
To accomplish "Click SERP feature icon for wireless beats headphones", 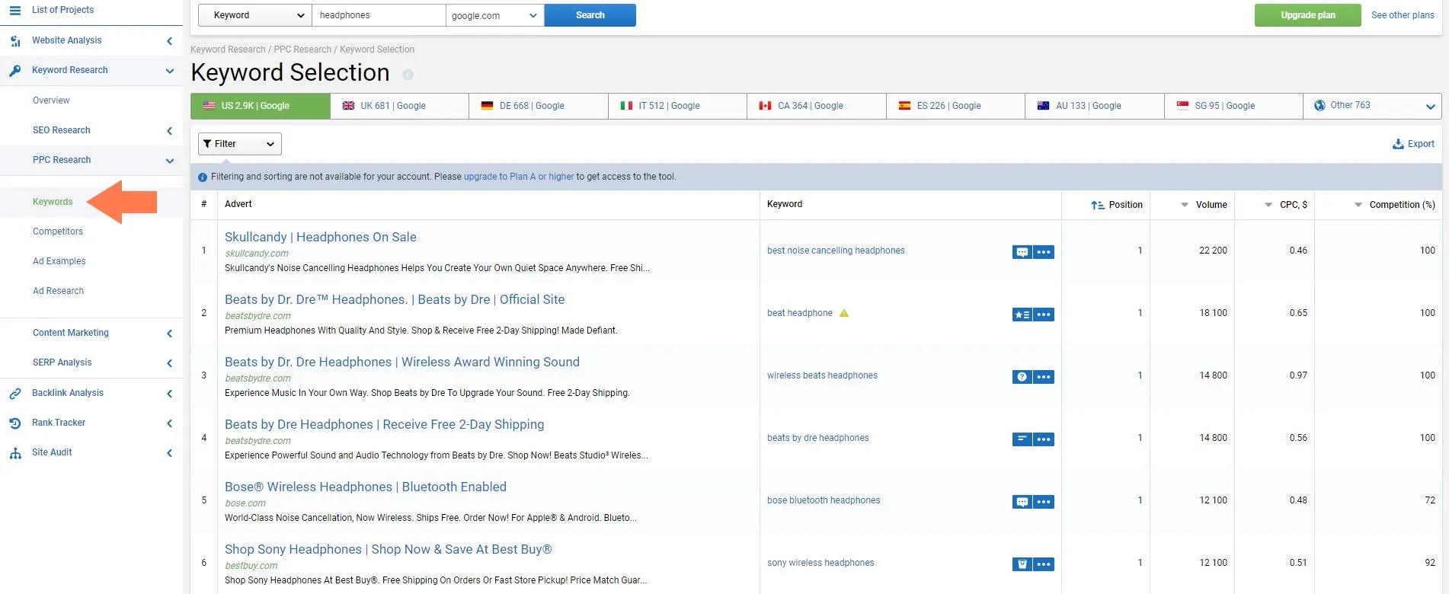I will (x=1022, y=377).
